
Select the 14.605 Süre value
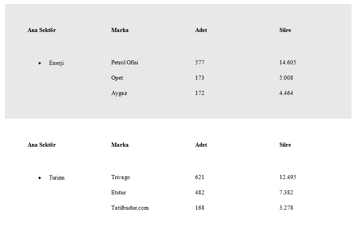coord(288,63)
